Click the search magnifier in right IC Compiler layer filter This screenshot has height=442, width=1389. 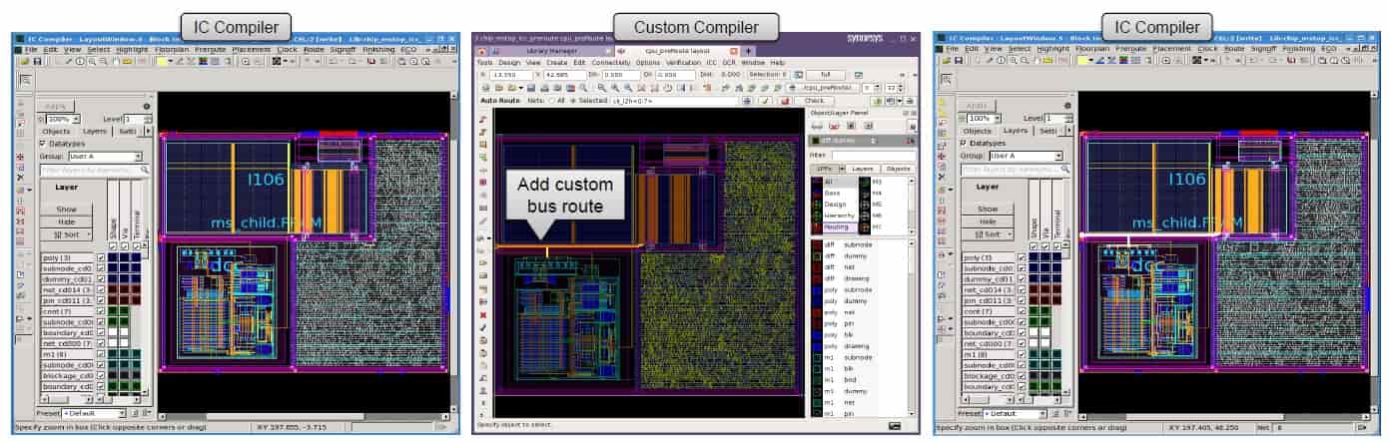tap(1064, 170)
